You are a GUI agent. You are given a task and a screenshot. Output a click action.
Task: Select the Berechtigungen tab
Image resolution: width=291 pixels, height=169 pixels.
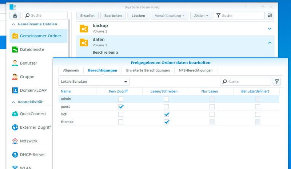coord(103,70)
